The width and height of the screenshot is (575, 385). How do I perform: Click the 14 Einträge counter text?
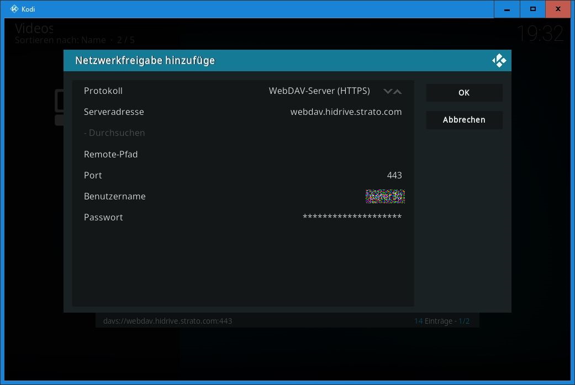442,321
